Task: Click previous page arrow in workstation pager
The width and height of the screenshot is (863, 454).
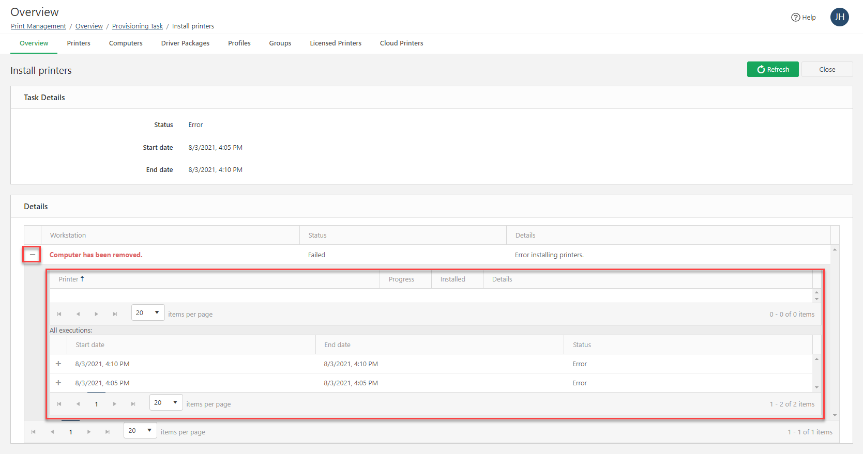Action: click(52, 432)
